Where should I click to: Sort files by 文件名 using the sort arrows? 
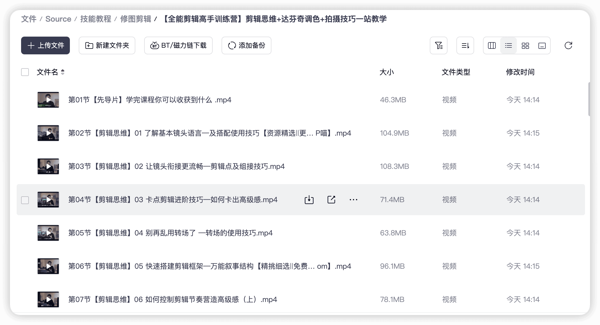pyautogui.click(x=62, y=72)
